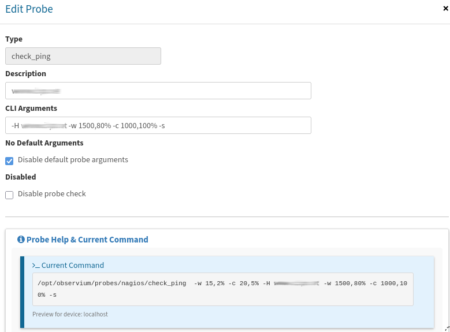
Task: Focus the Description text field
Action: click(x=158, y=91)
